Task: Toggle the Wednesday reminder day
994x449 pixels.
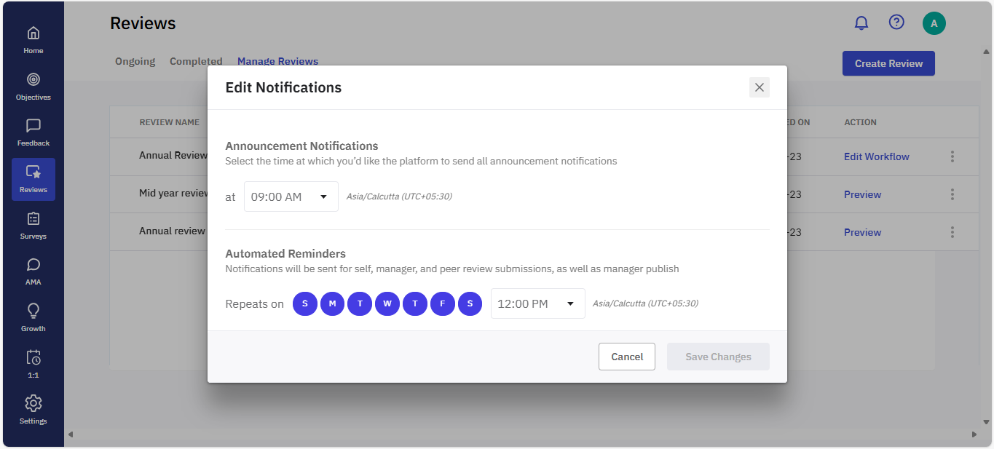Action: click(387, 303)
